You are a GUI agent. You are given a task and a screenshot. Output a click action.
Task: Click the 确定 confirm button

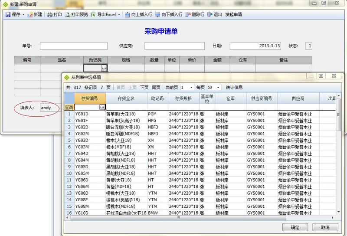[x=295, y=227]
